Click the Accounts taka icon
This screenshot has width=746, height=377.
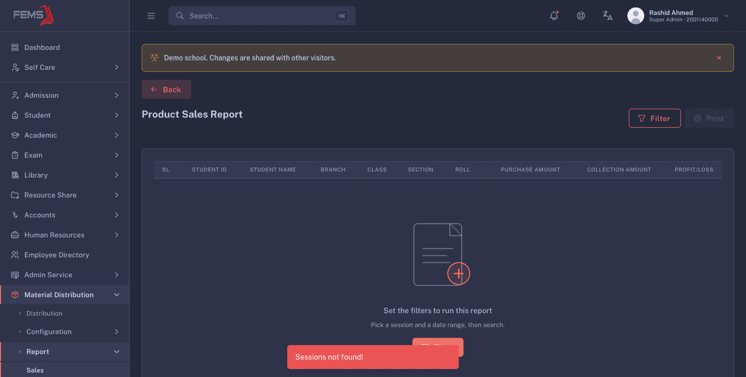click(x=15, y=215)
